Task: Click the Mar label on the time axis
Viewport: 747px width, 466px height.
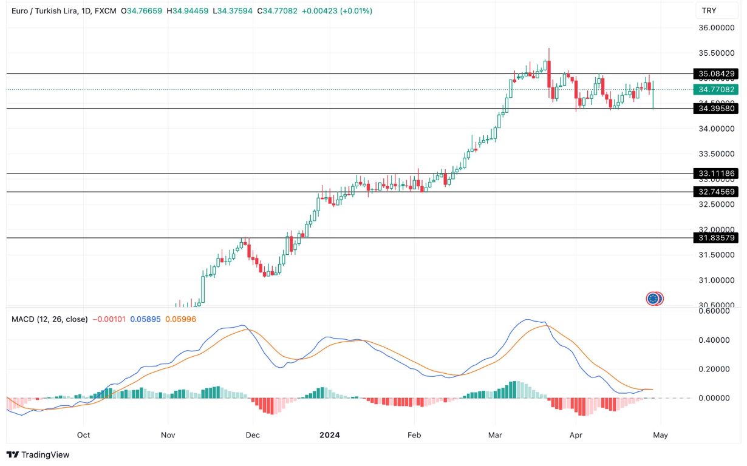Action: pos(495,435)
